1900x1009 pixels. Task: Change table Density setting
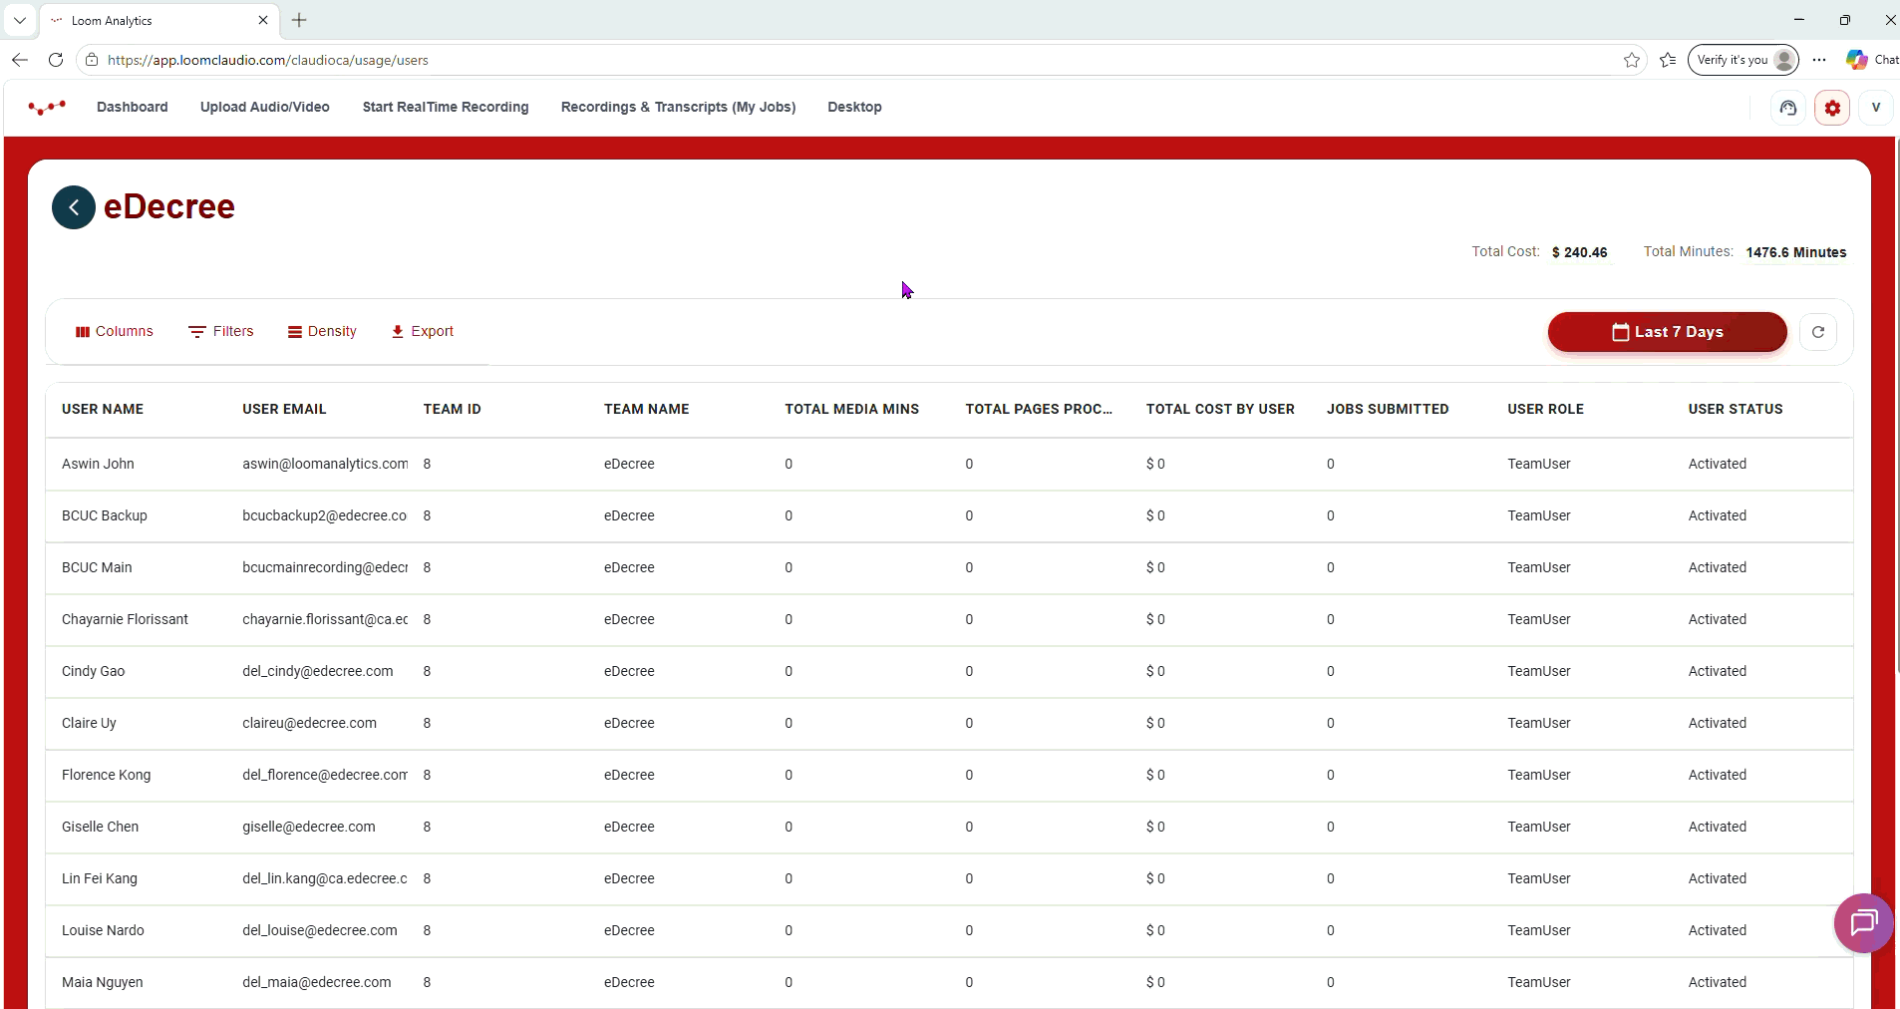pyautogui.click(x=322, y=331)
